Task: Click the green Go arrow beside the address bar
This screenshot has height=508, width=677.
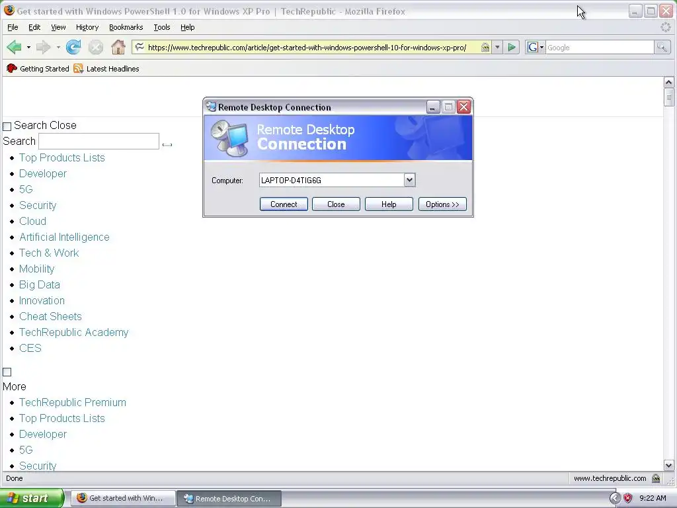Action: pos(512,47)
